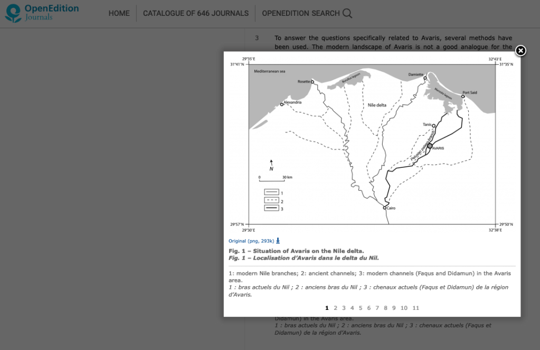Viewport: 540px width, 350px height.
Task: Show figure page 8
Action: click(x=386, y=308)
